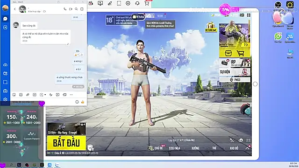The height and width of the screenshot is (168, 299).
Task: Open text formatting tool in Zalo
Action: pos(50,95)
